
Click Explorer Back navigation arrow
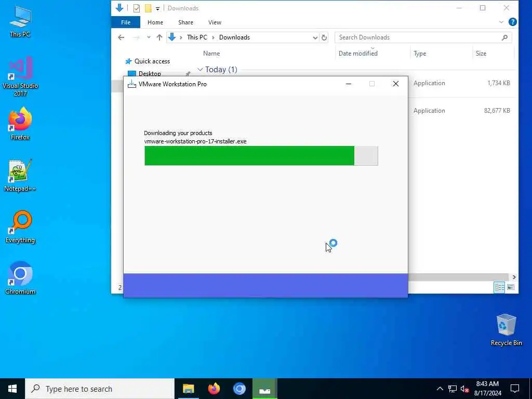pos(121,37)
